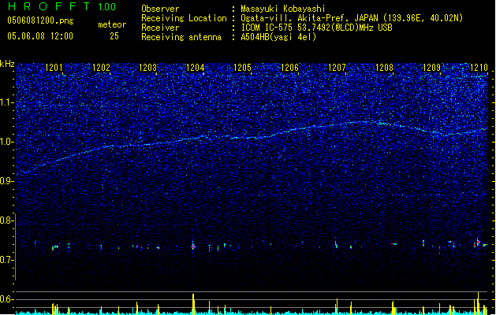Click the 0.7 kHz frequency axis label
The width and height of the screenshot is (496, 315).
click(6, 260)
